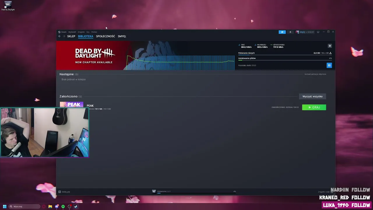
Task: Open the Znajomi menu
Action: coord(81,32)
